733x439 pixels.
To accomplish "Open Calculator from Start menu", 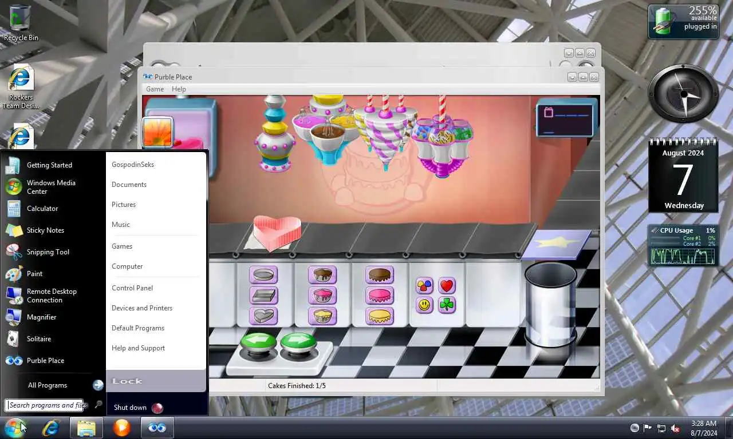I will [53, 209].
